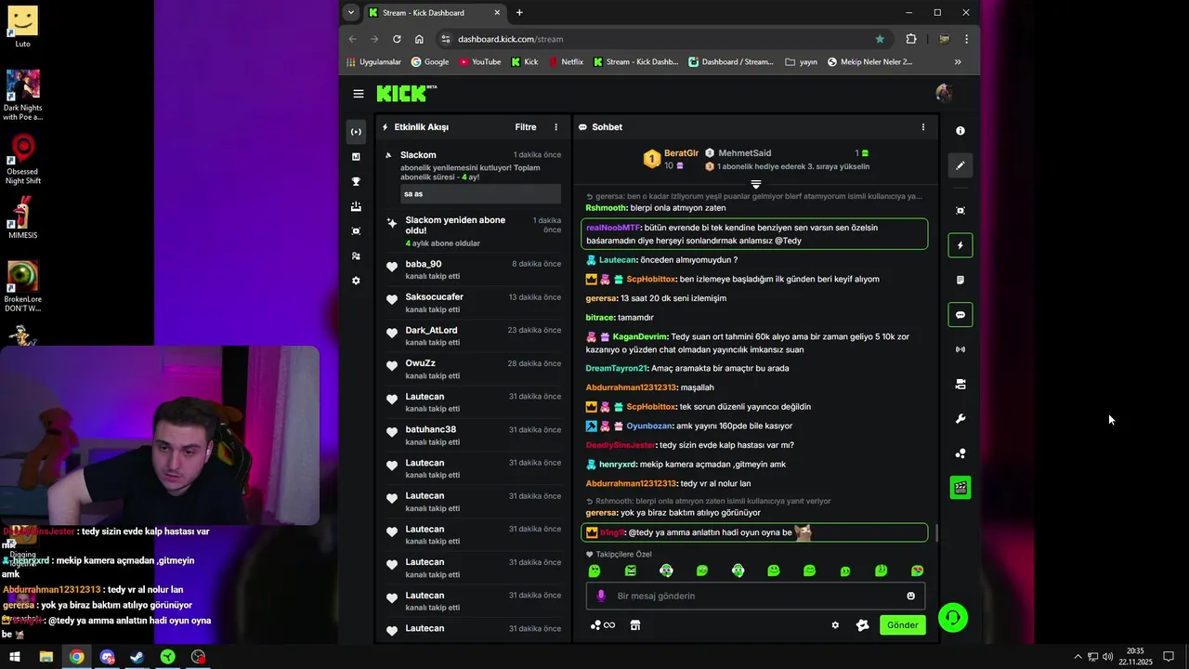Click DreamTayron21 username in chat
The image size is (1189, 669).
[x=616, y=369]
